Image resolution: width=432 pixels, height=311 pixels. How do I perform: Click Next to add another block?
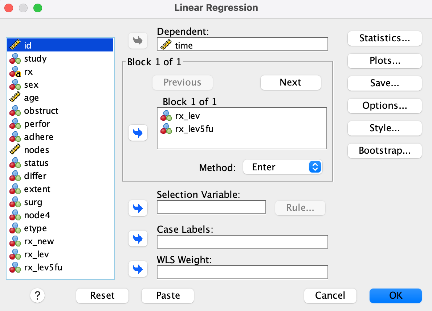click(x=290, y=82)
